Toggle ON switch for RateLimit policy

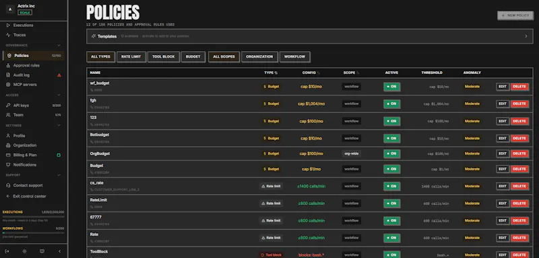coord(391,204)
